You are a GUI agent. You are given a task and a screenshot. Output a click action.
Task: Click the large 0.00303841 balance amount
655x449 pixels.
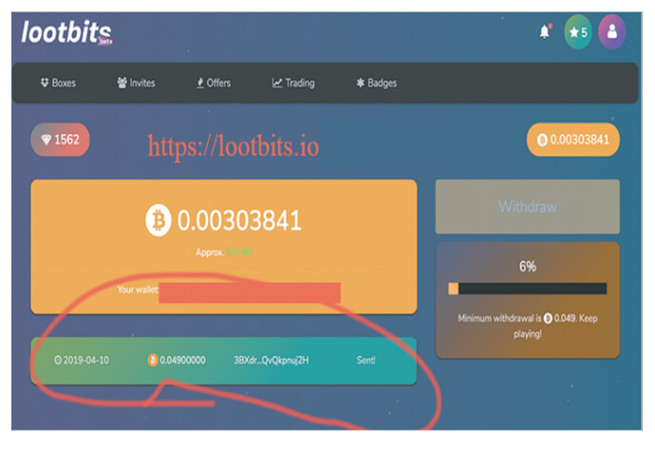coord(239,220)
